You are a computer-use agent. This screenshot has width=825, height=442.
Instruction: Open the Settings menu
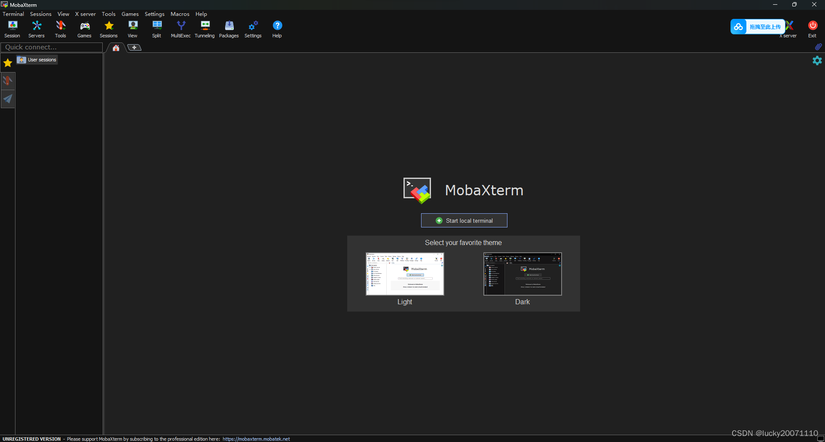click(155, 14)
